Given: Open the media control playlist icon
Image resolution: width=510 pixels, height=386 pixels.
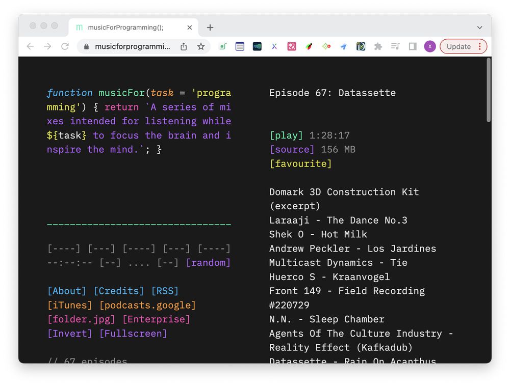Looking at the screenshot, I should pos(395,46).
